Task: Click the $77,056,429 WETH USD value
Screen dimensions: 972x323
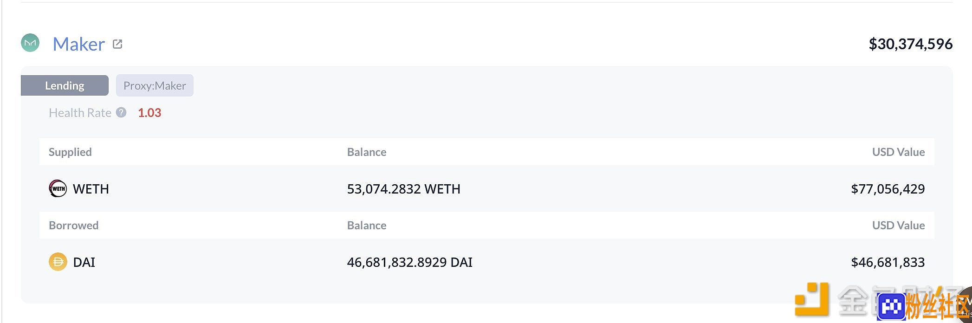Action: pos(888,189)
